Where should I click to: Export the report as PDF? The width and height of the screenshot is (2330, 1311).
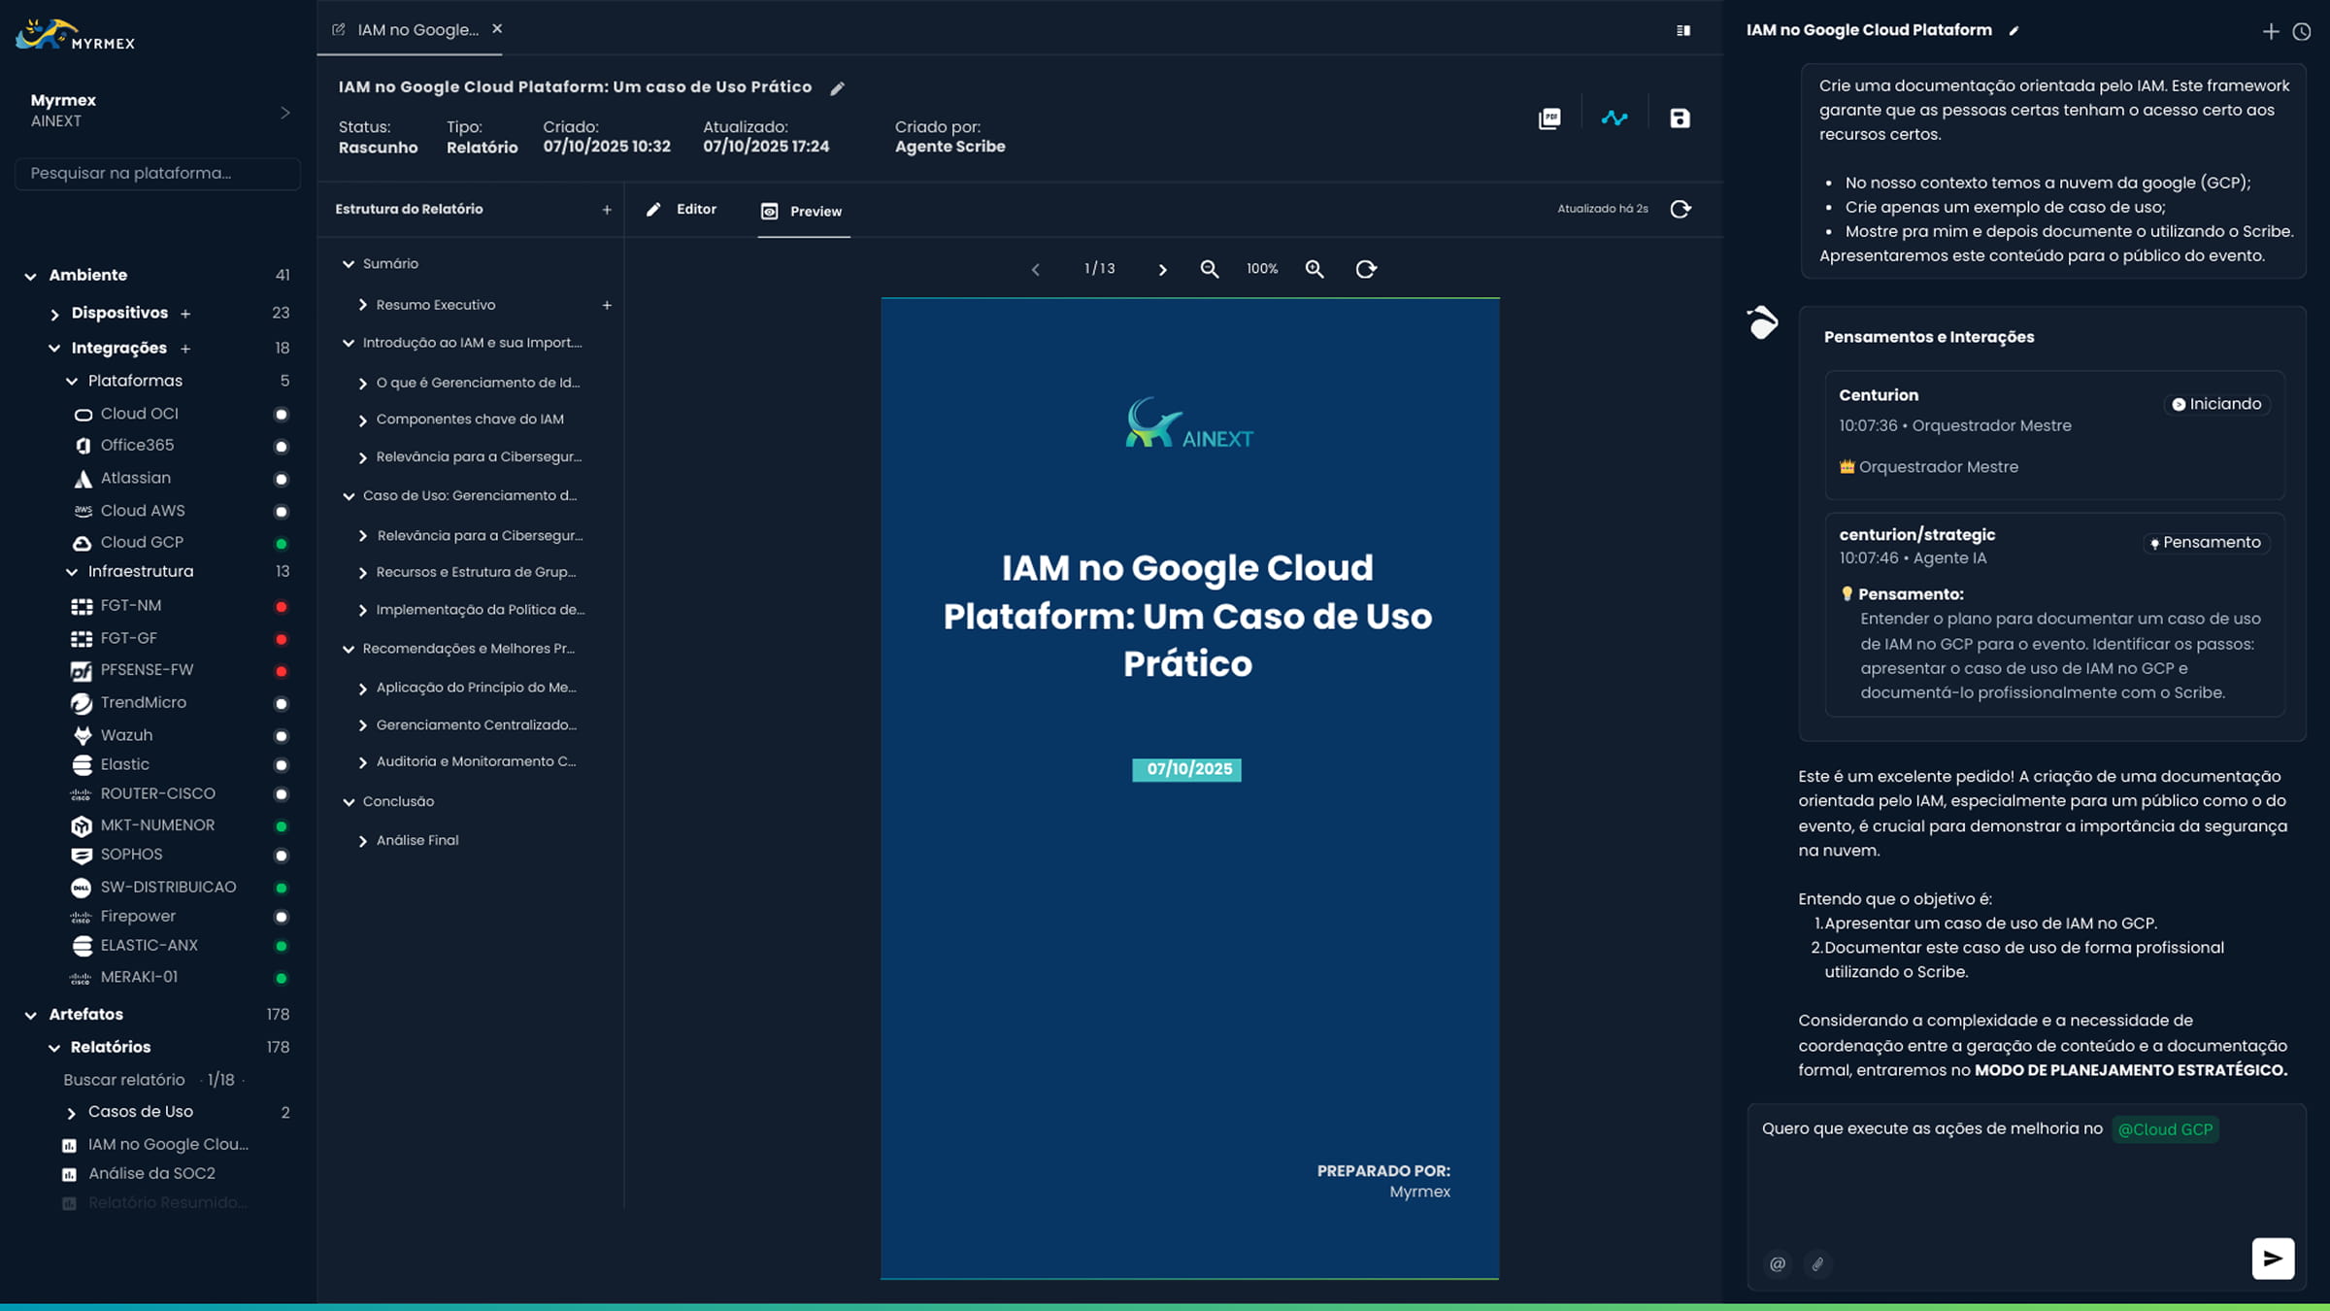click(x=1549, y=117)
